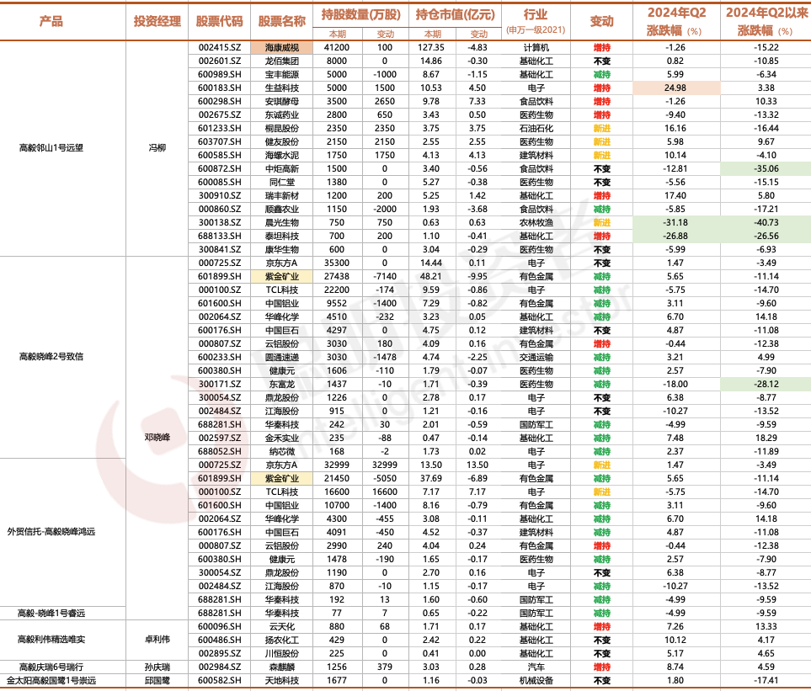The image size is (811, 691).
Task: Click the 金太阳高毅国鹭1号崇远 product cell
Action: (x=51, y=679)
